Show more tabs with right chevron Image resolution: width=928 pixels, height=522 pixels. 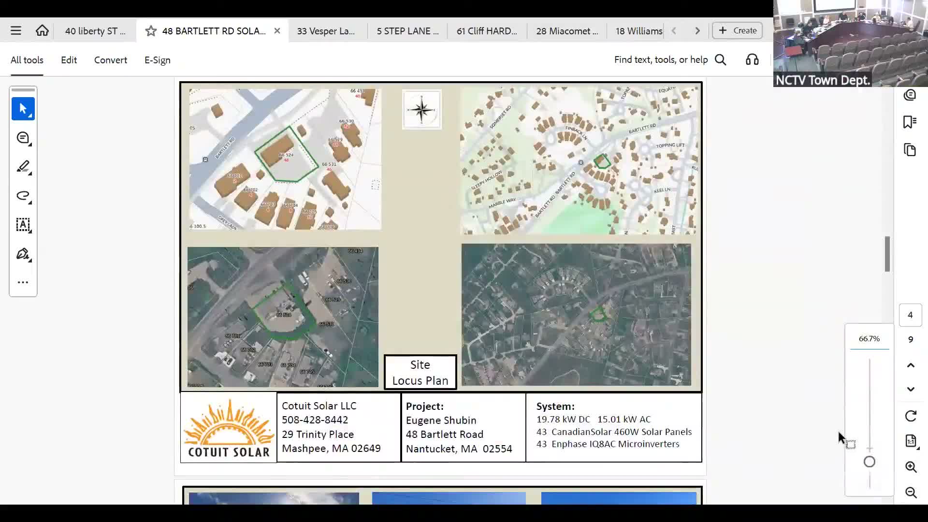click(x=697, y=31)
